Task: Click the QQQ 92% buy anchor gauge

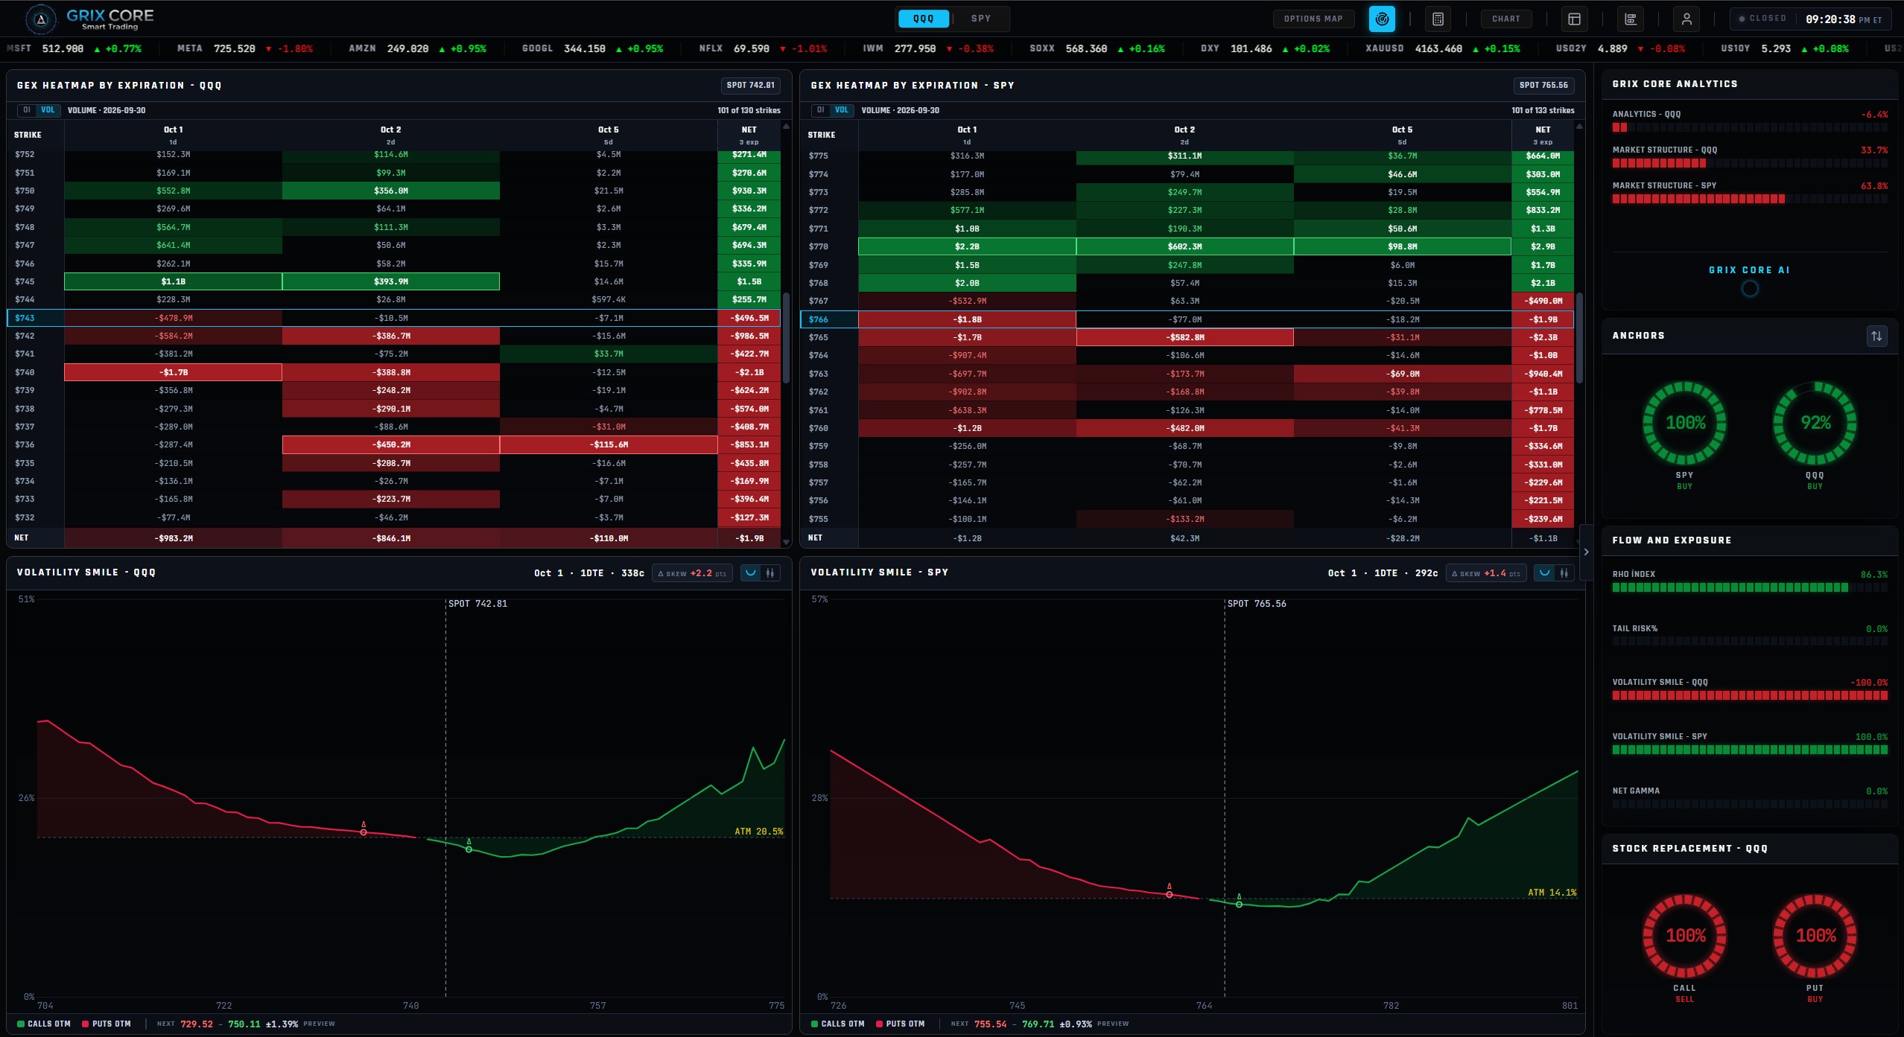Action: 1815,423
